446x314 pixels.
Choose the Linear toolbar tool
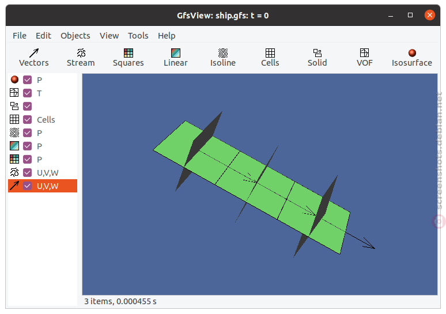(x=176, y=58)
